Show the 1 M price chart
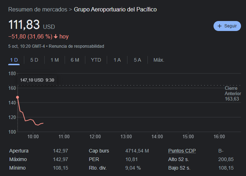246x176 pixels. pos(55,60)
